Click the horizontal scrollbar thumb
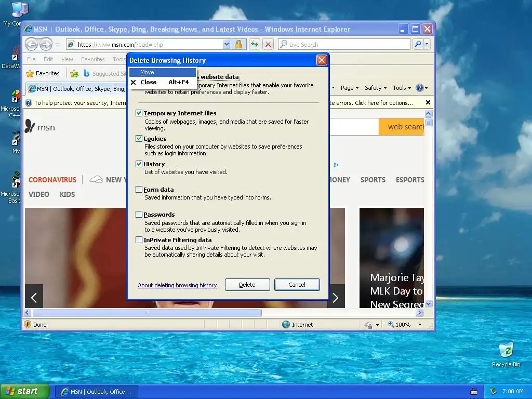 (147, 312)
